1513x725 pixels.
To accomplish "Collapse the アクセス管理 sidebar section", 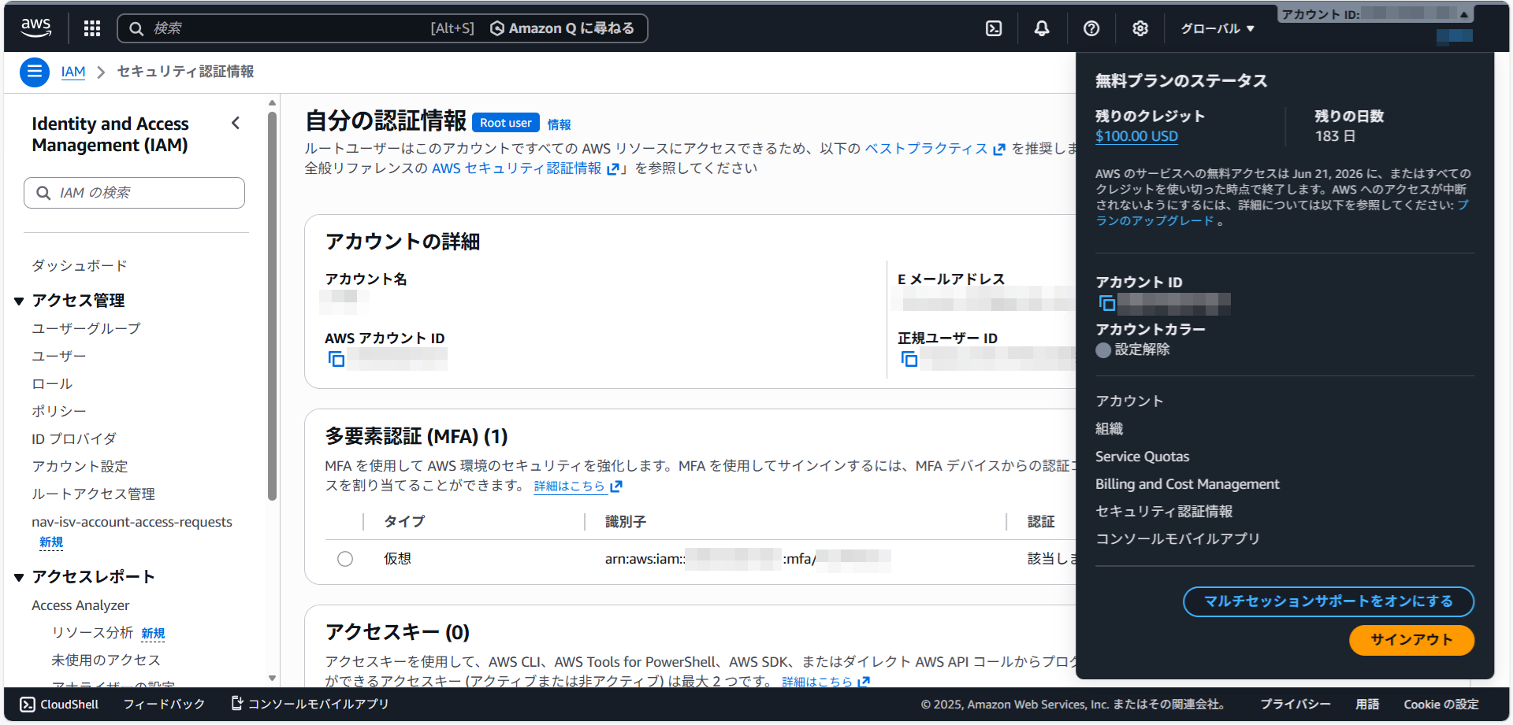I will click(x=19, y=301).
